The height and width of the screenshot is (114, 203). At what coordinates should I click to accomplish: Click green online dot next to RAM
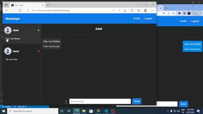coord(39,30)
